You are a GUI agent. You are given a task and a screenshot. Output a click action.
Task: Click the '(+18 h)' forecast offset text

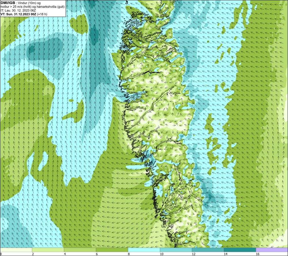coord(42,14)
